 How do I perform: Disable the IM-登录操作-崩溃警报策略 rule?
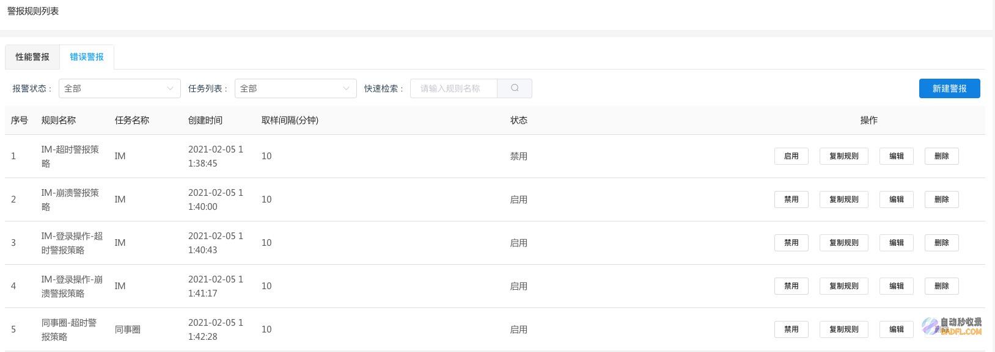[x=791, y=286]
